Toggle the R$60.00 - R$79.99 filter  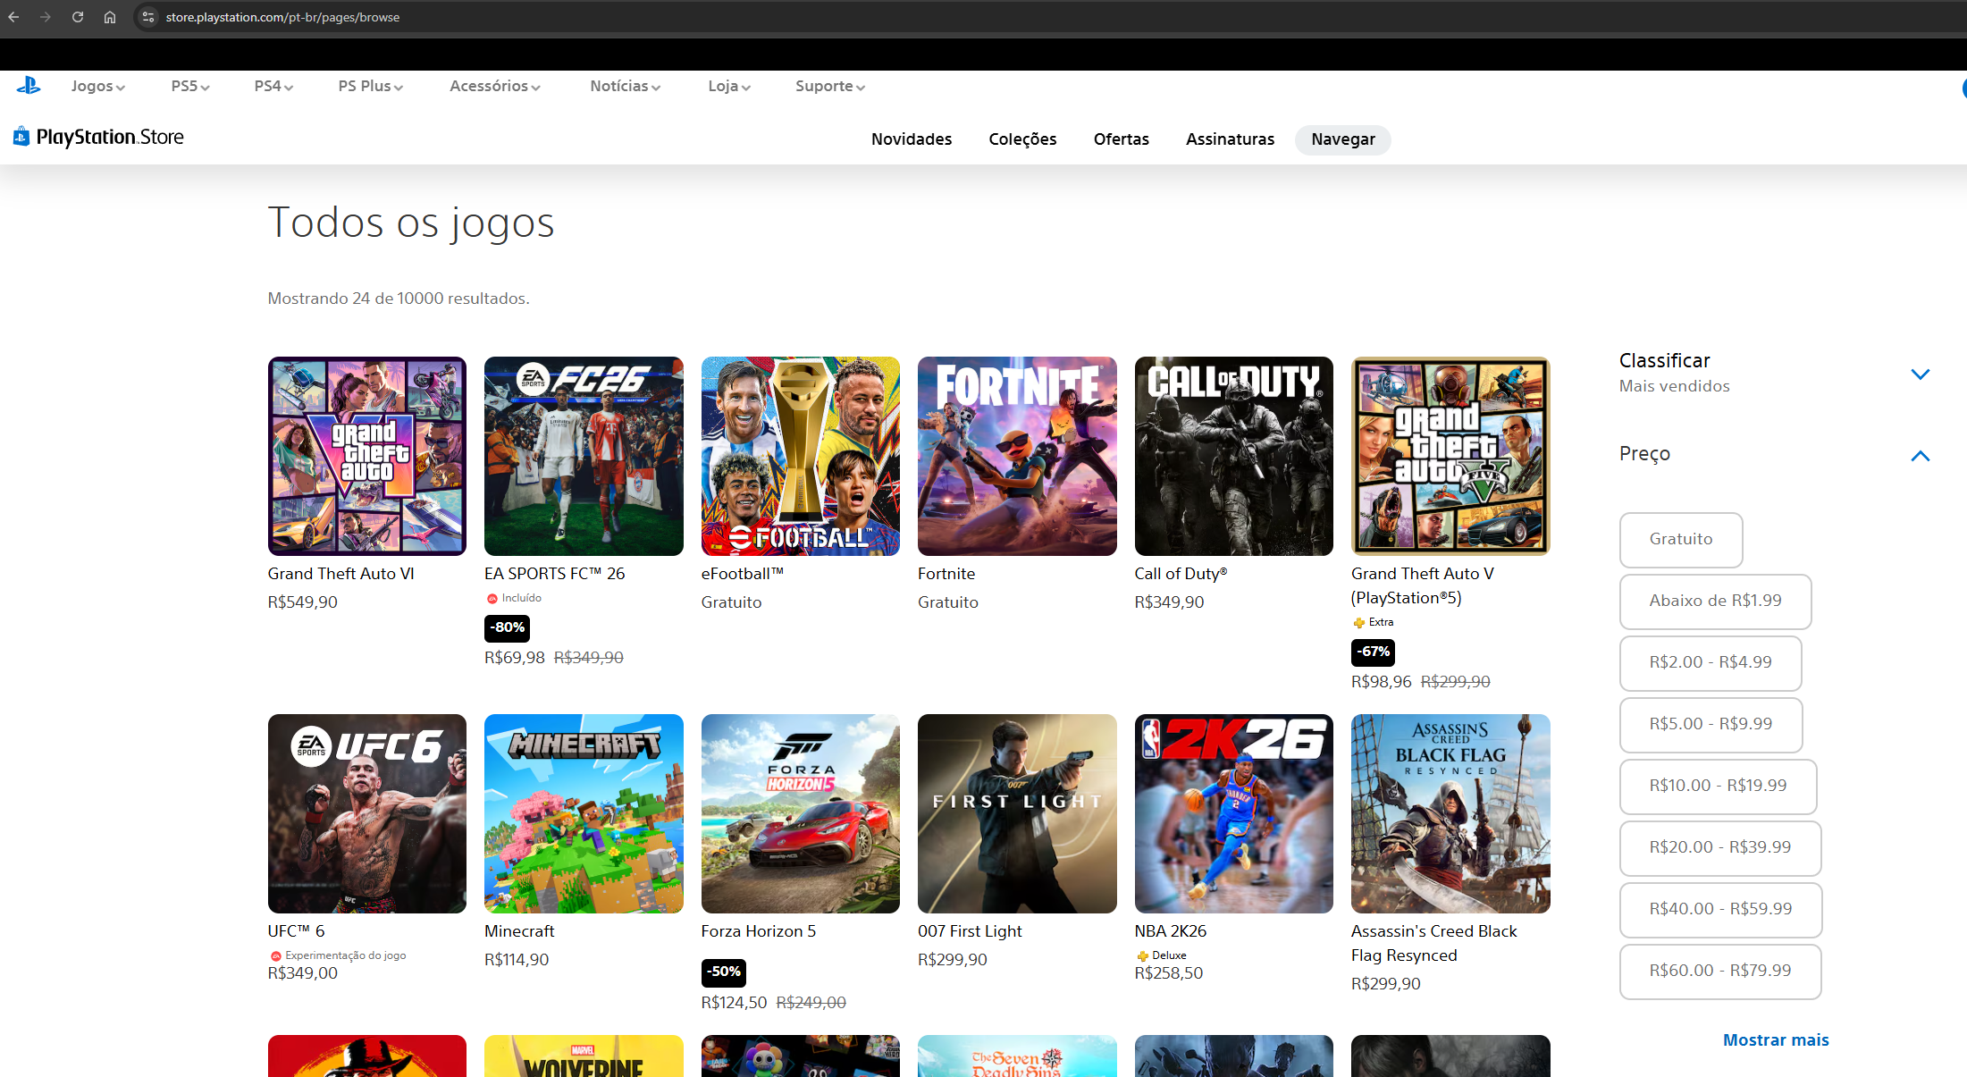coord(1720,971)
